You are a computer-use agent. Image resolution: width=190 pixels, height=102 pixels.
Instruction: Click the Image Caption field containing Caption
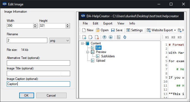point(38,84)
